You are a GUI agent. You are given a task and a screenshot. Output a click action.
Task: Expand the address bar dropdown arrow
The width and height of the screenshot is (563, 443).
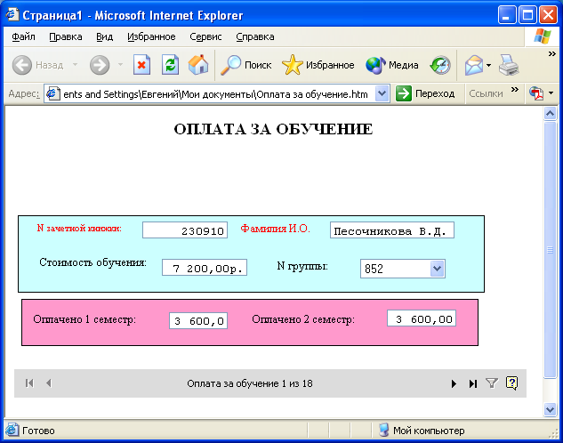click(x=382, y=94)
